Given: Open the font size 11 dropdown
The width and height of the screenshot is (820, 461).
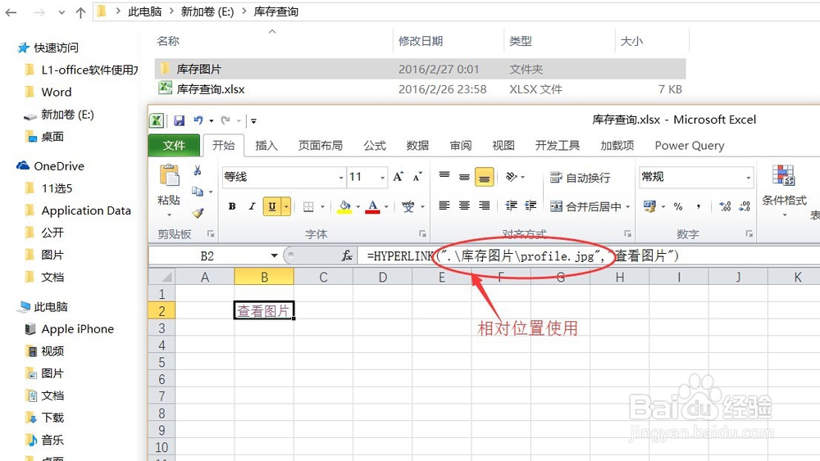Looking at the screenshot, I should [382, 178].
